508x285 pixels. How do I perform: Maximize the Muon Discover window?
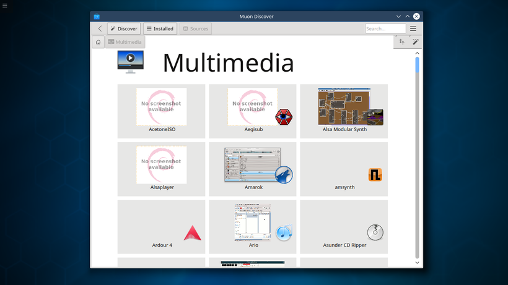[x=408, y=17]
